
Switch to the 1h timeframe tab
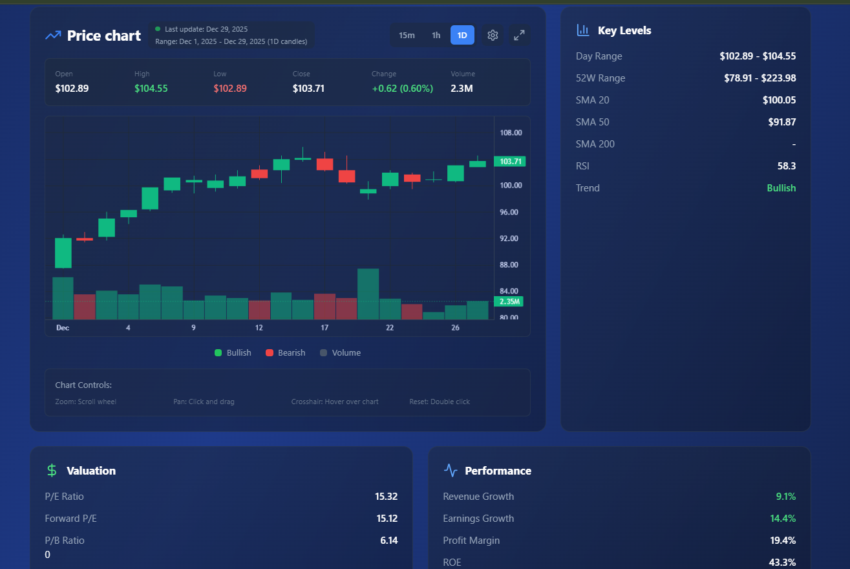click(x=436, y=35)
